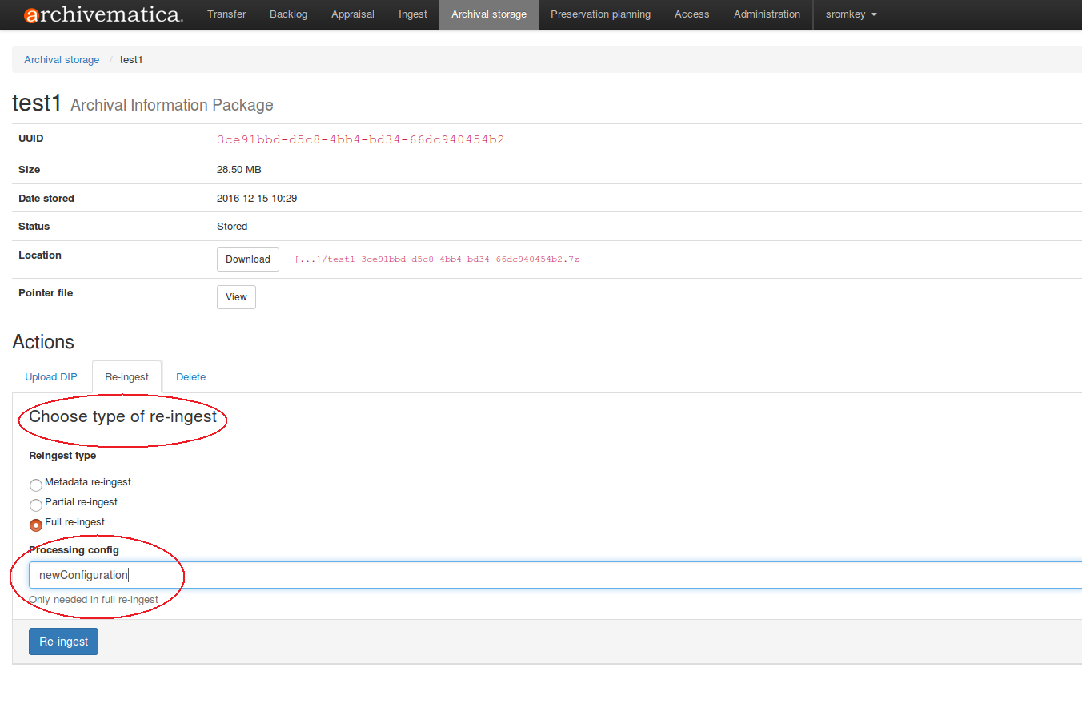The height and width of the screenshot is (708, 1082).
Task: Switch to the Upload DIP tab
Action: pos(51,377)
